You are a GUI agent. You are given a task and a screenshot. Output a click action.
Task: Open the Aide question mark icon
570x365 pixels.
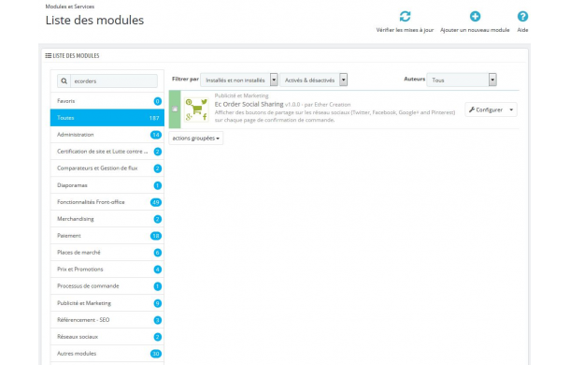522,17
